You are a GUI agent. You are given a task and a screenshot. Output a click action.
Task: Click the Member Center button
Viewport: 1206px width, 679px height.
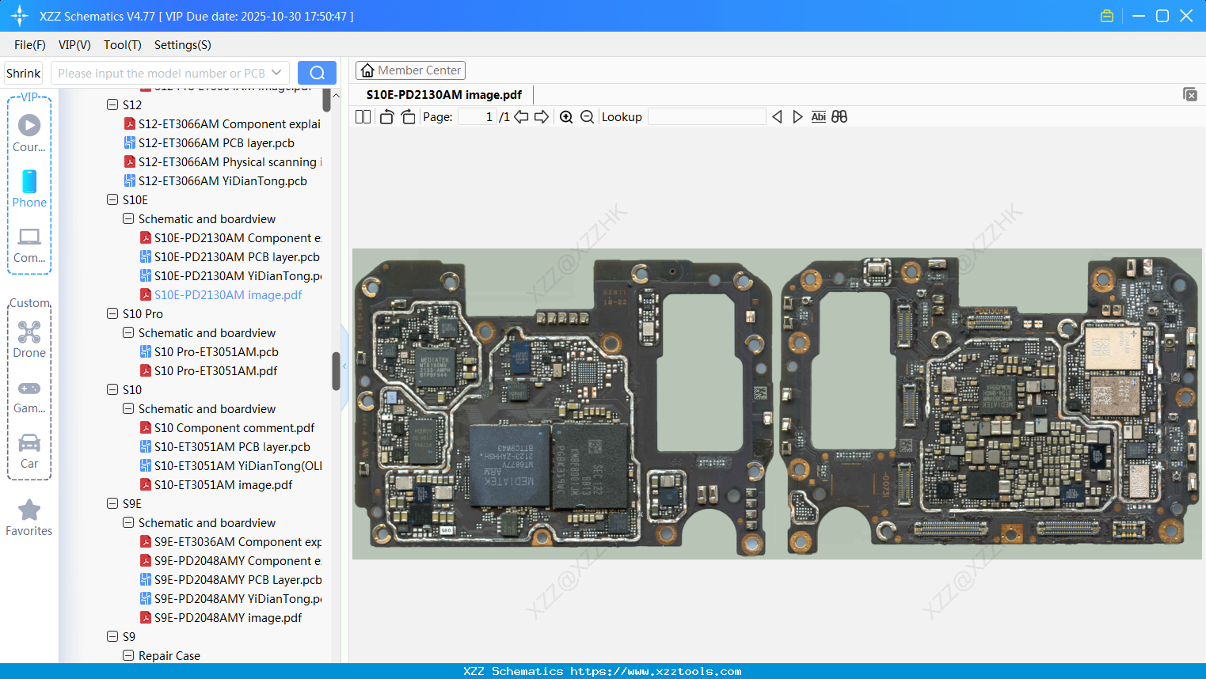[410, 70]
